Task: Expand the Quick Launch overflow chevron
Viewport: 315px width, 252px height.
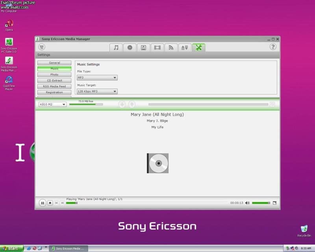Action: click(46, 247)
